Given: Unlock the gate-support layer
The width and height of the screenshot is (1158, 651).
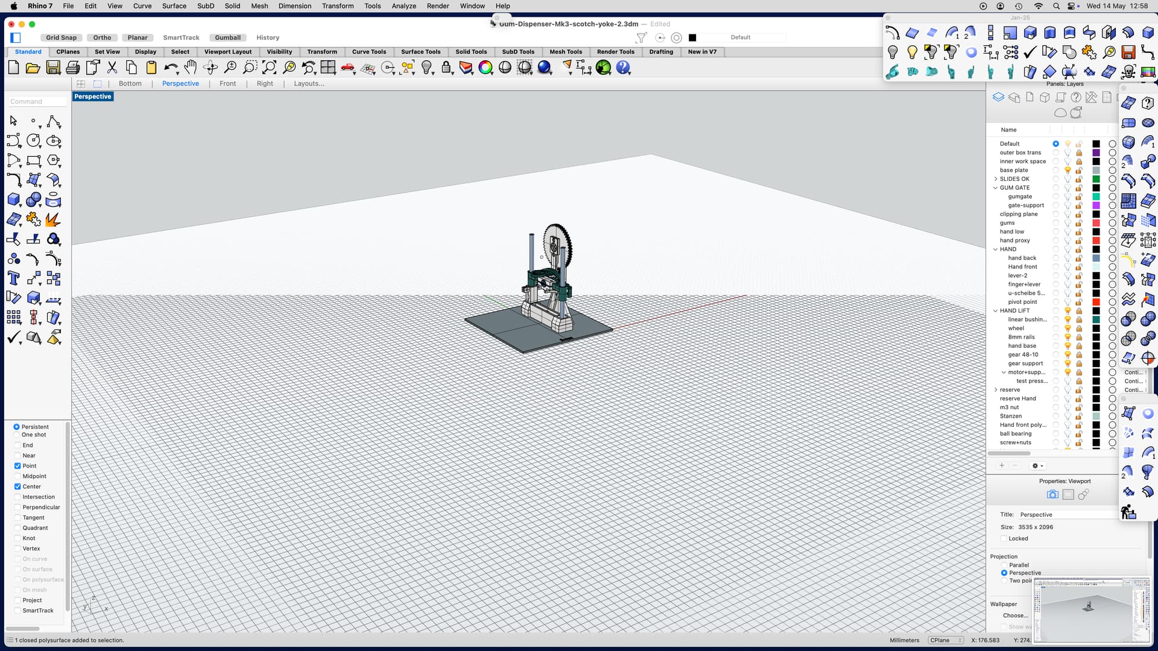Looking at the screenshot, I should [x=1079, y=206].
